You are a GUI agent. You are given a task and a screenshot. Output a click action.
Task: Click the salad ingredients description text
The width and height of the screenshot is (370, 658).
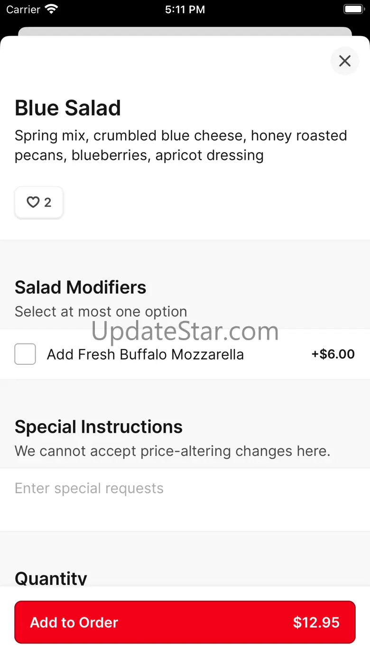181,145
